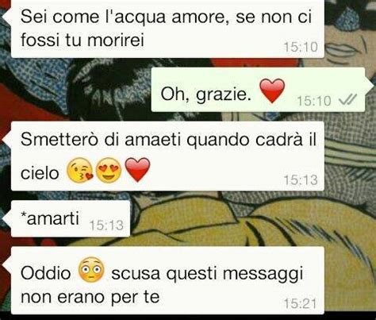Select the 'Oh, grazie.' sent message bubble
This screenshot has height=320, width=376.
tap(258, 90)
